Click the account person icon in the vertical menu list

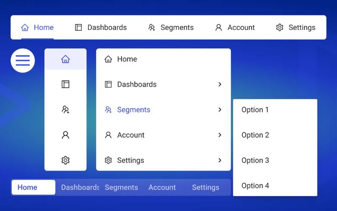pyautogui.click(x=108, y=135)
